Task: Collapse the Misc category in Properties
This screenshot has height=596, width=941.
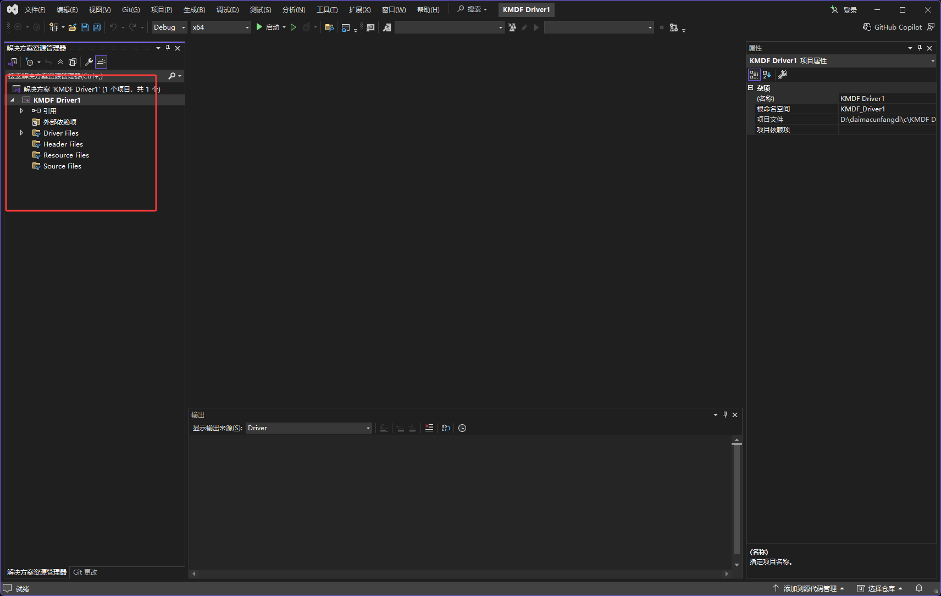Action: [x=751, y=88]
